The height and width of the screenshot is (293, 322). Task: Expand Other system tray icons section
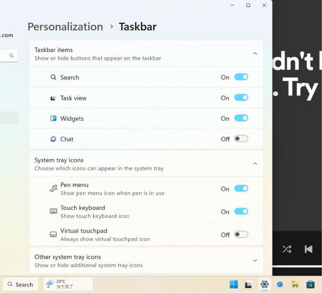[x=255, y=261]
